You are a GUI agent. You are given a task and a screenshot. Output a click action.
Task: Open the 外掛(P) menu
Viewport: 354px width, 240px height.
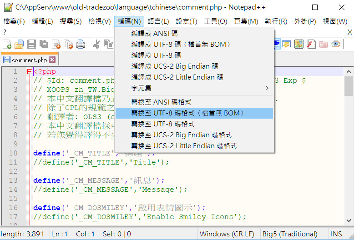click(x=305, y=21)
